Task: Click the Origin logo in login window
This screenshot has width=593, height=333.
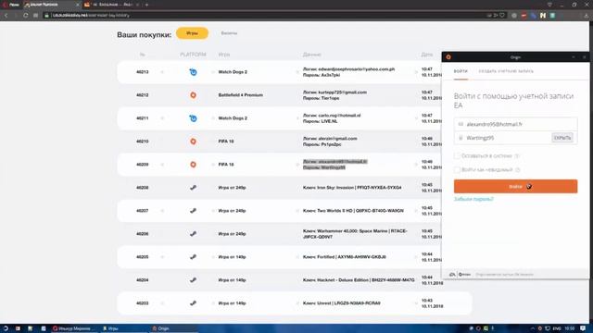Action: pyautogui.click(x=448, y=57)
